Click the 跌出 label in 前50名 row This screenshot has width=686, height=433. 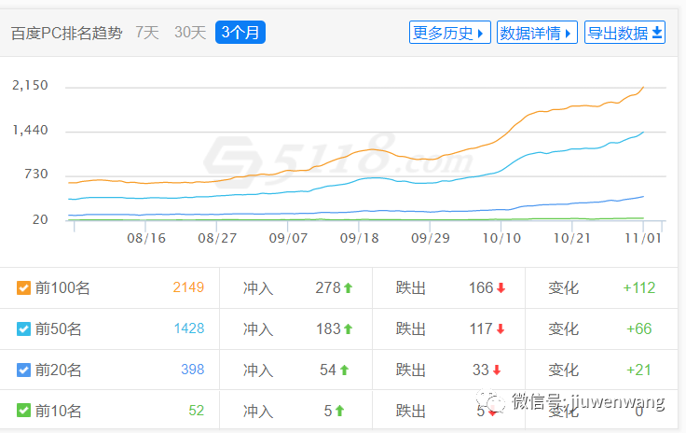(411, 328)
